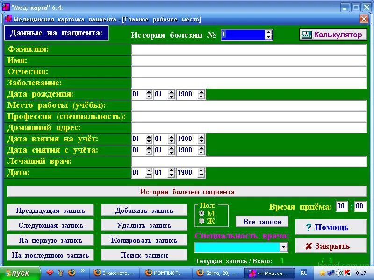Click the Профессия (специальность) field
This screenshot has height=280, width=374.
[x=249, y=117]
